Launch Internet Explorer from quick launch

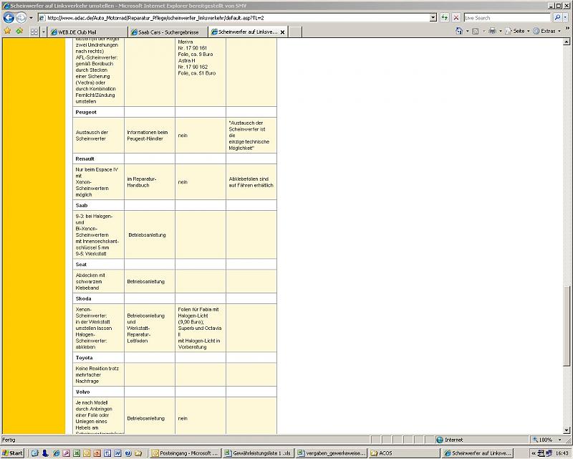[x=56, y=453]
